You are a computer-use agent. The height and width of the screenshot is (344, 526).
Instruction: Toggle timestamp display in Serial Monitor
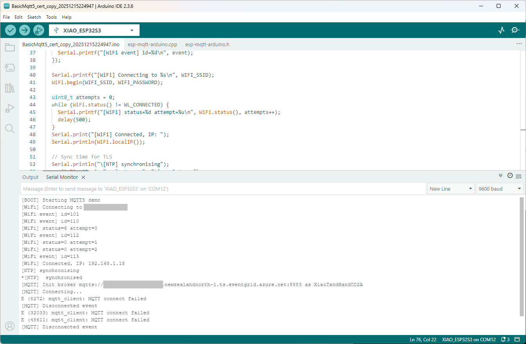point(510,176)
